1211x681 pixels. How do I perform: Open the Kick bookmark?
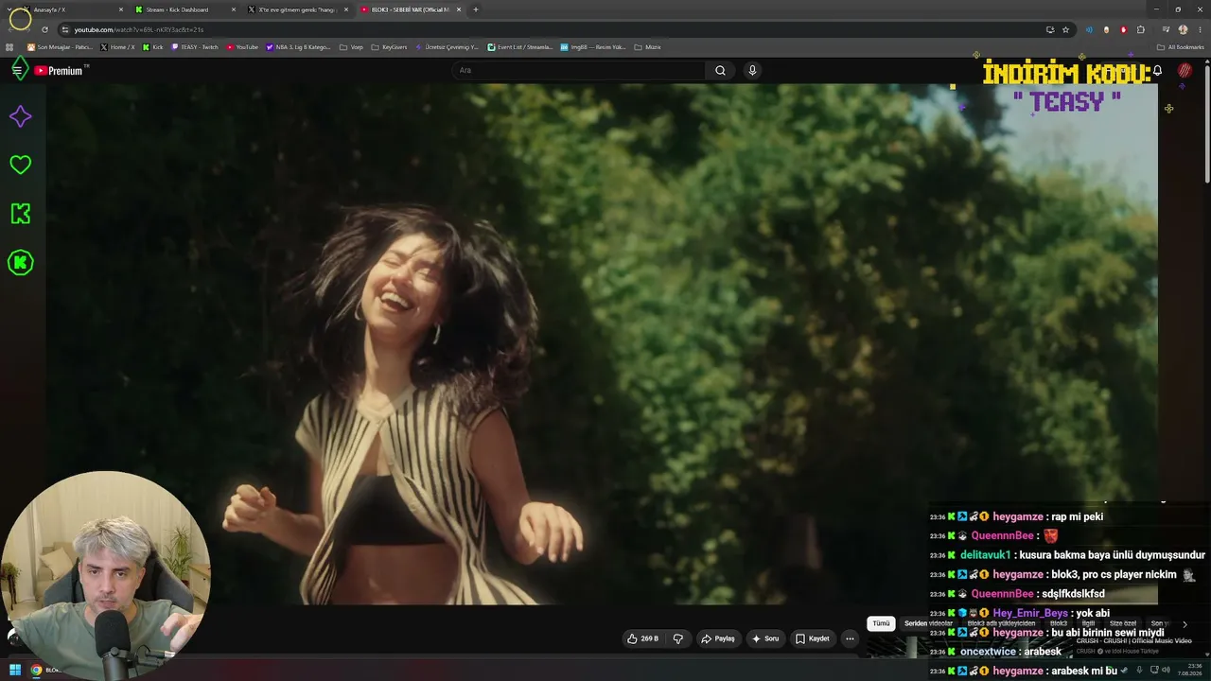point(153,46)
